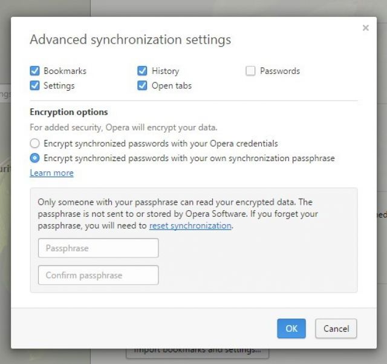The height and width of the screenshot is (364, 387).
Task: Toggle the Settings sync checkbox
Action: click(x=34, y=85)
